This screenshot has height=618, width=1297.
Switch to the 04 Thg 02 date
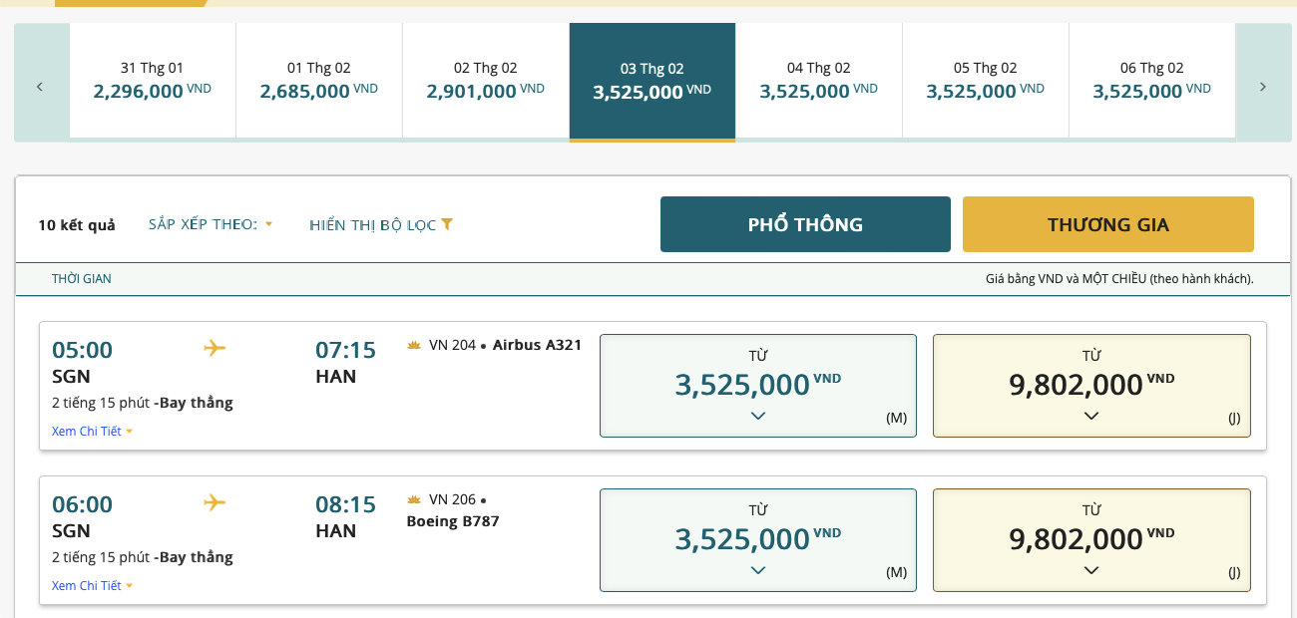tap(818, 81)
